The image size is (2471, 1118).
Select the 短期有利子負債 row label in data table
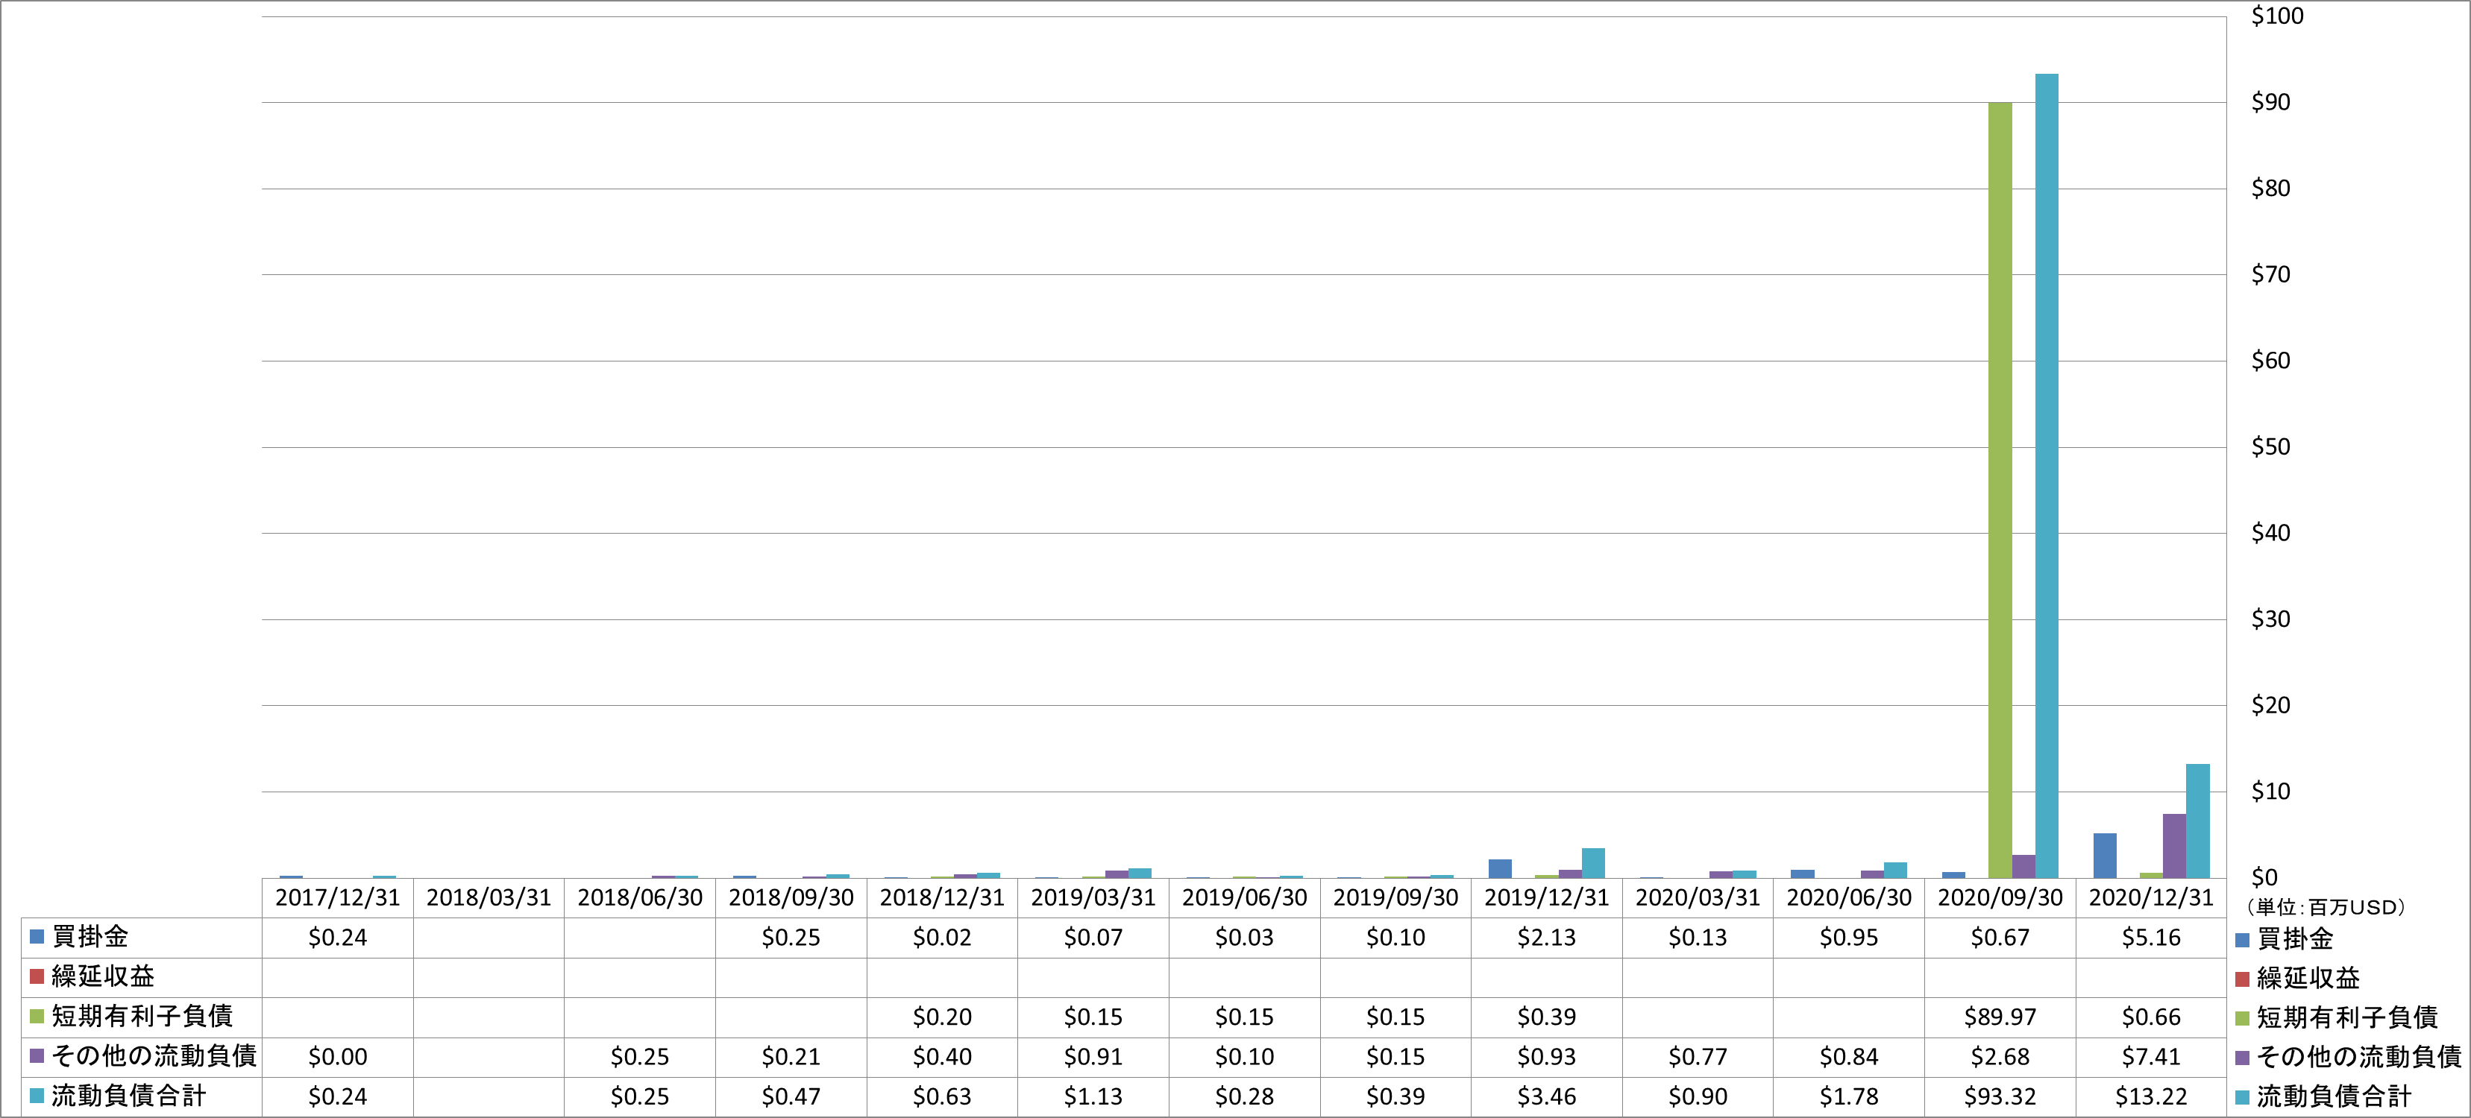(142, 1017)
